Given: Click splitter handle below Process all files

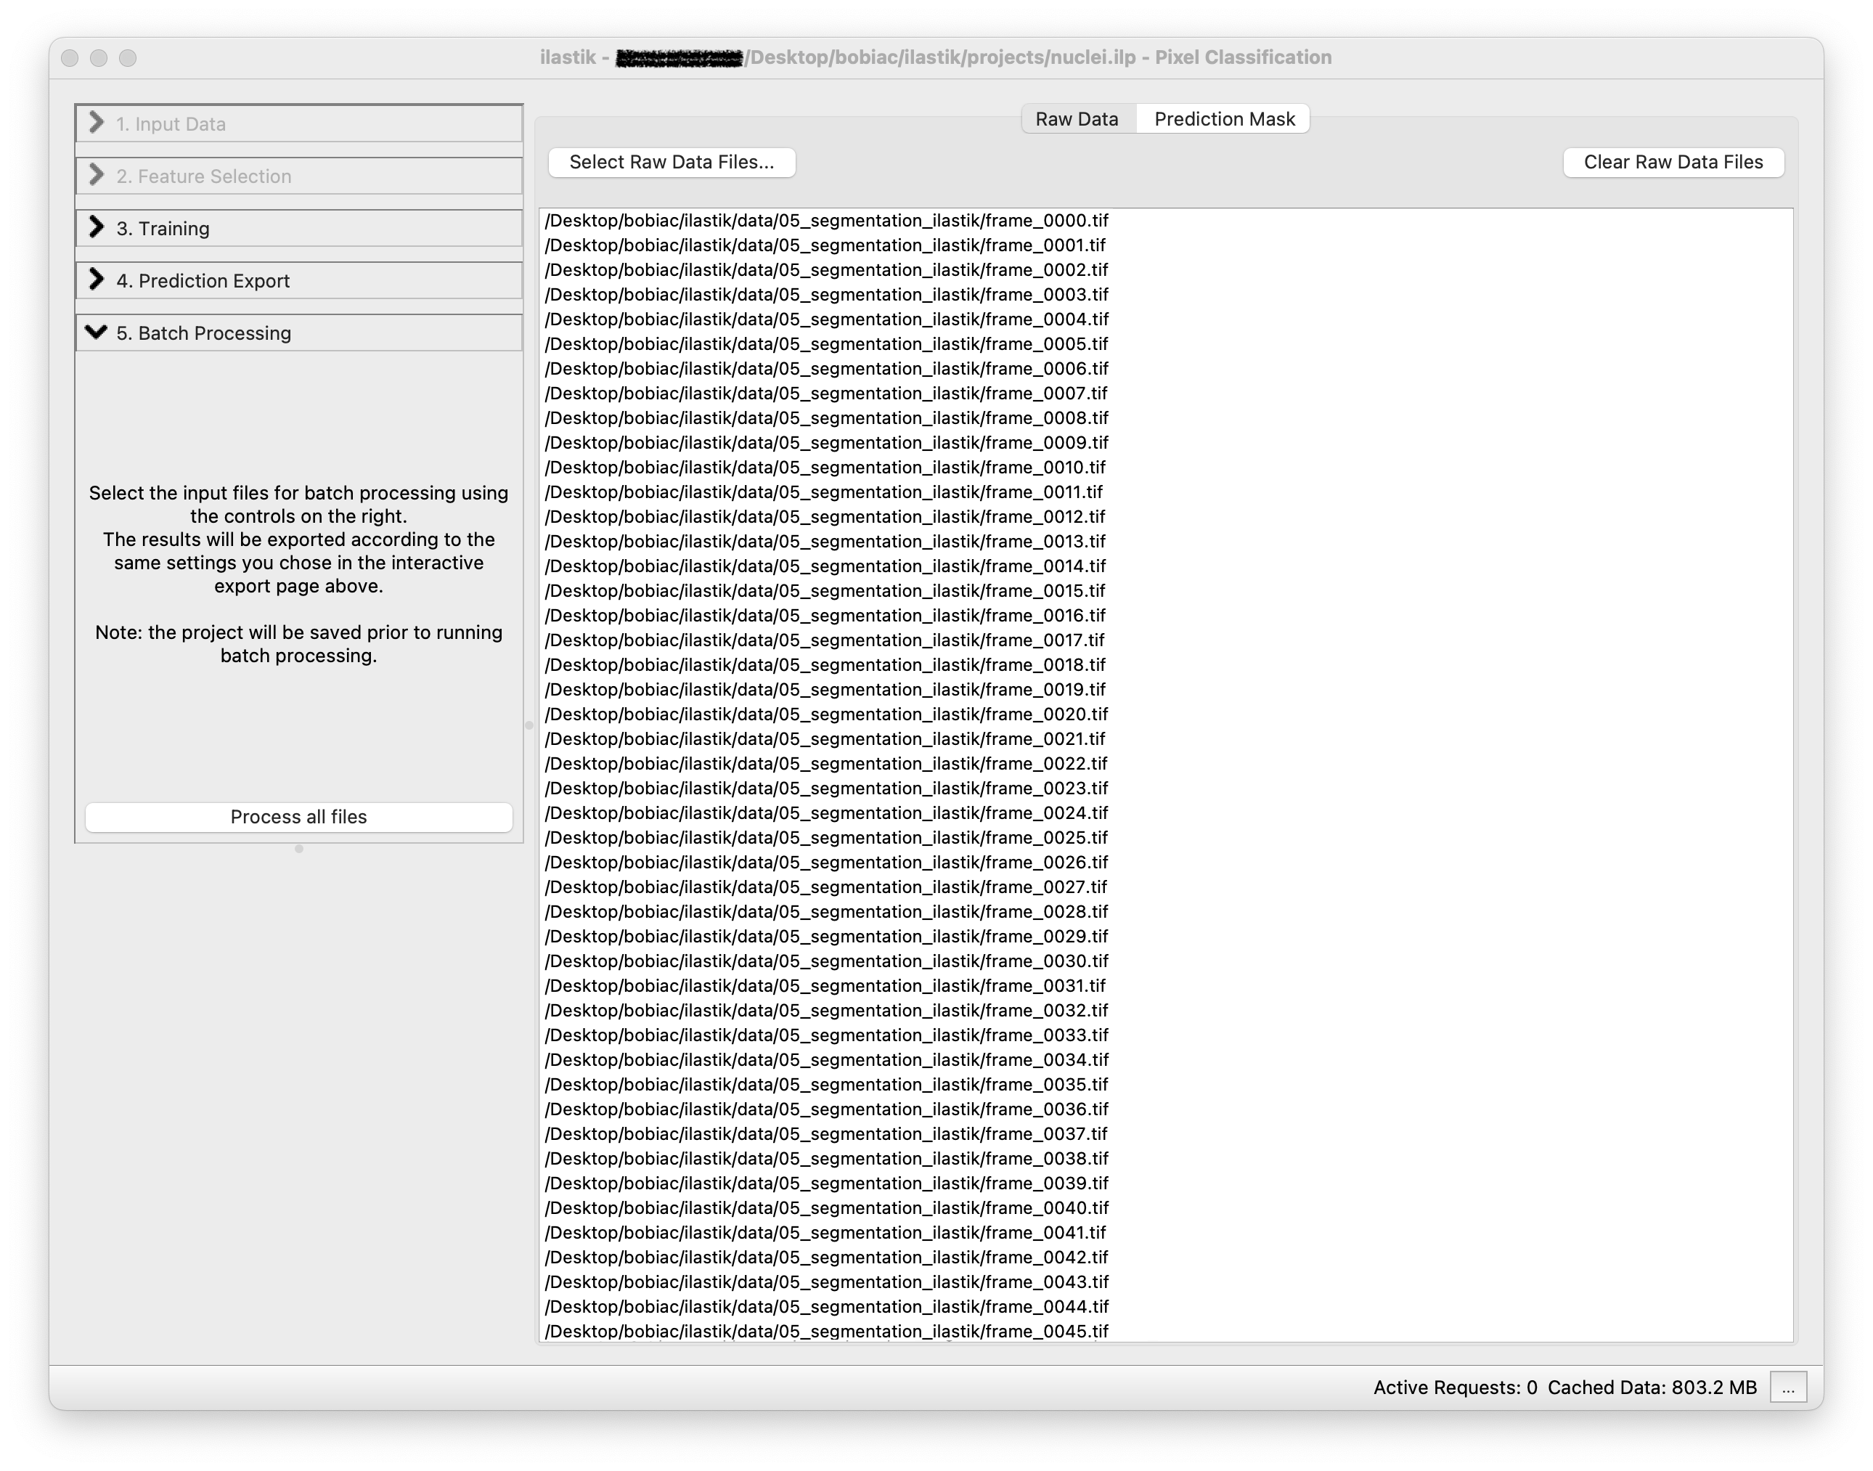Looking at the screenshot, I should 299,849.
